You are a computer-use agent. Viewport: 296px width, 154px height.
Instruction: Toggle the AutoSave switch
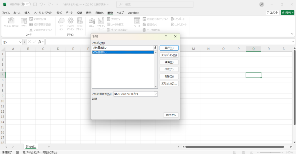coord(26,4)
